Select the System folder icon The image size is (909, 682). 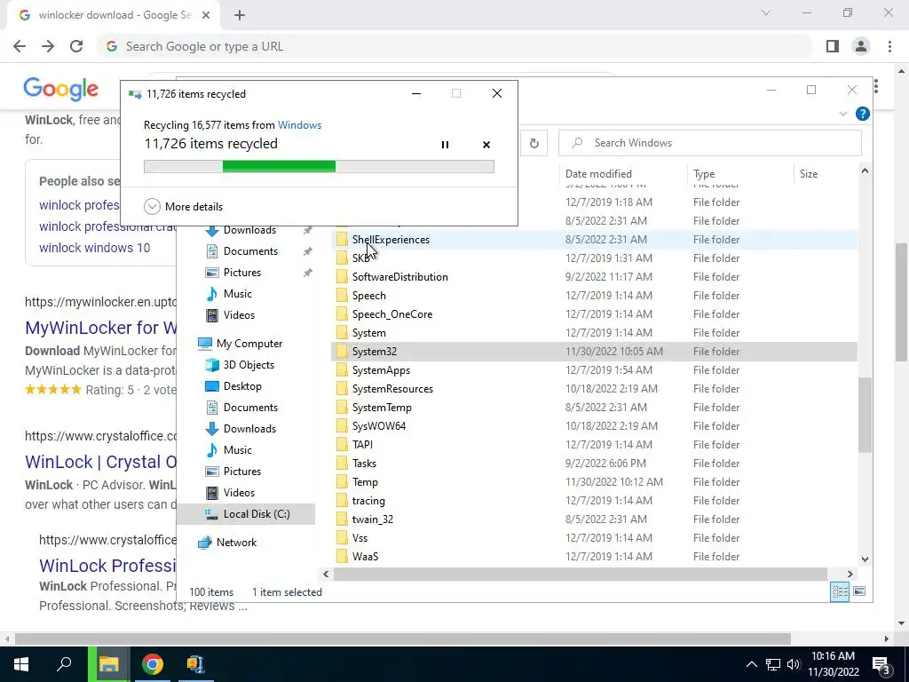coord(342,332)
